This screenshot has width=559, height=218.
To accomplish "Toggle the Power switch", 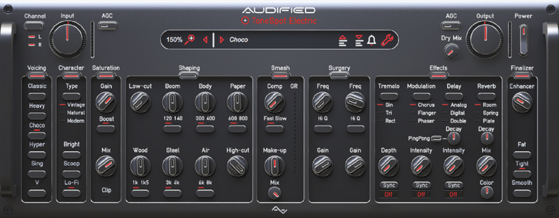I will pos(523,40).
